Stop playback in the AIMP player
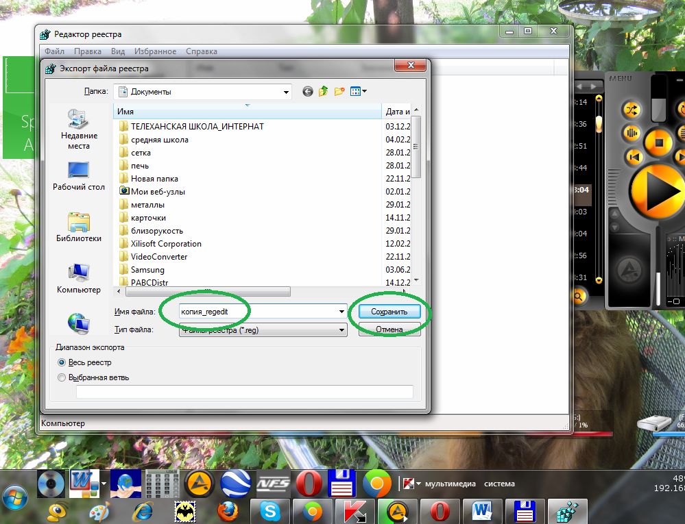 (659, 142)
